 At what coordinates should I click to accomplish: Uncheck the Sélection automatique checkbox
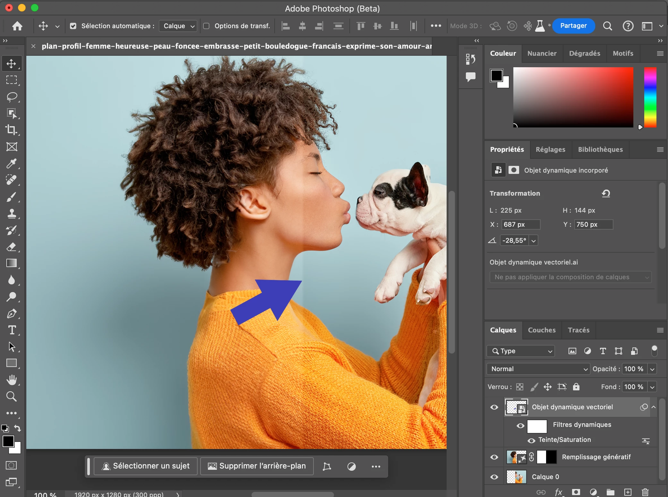pos(73,26)
